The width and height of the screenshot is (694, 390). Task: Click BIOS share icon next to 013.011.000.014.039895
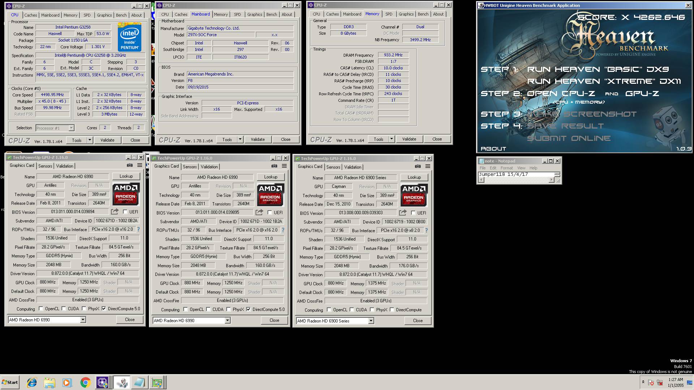pyautogui.click(x=259, y=212)
